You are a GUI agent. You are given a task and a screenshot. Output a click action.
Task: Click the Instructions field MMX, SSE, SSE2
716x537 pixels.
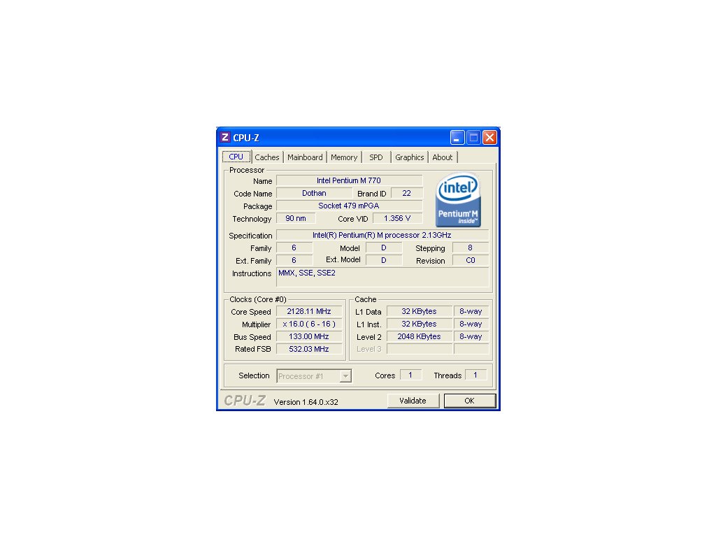point(382,277)
